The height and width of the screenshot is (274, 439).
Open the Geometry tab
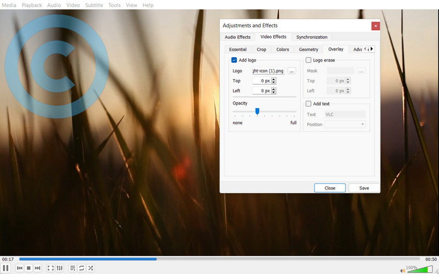(308, 49)
